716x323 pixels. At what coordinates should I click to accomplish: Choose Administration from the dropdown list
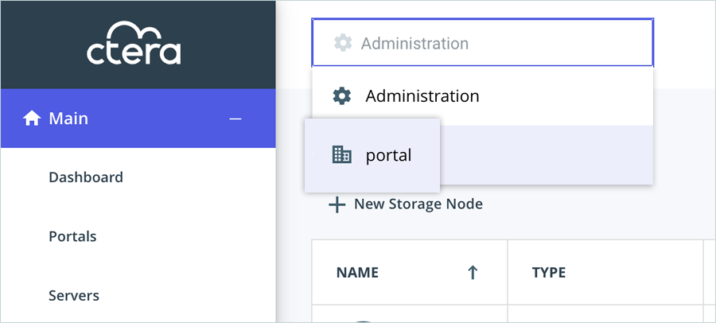422,96
